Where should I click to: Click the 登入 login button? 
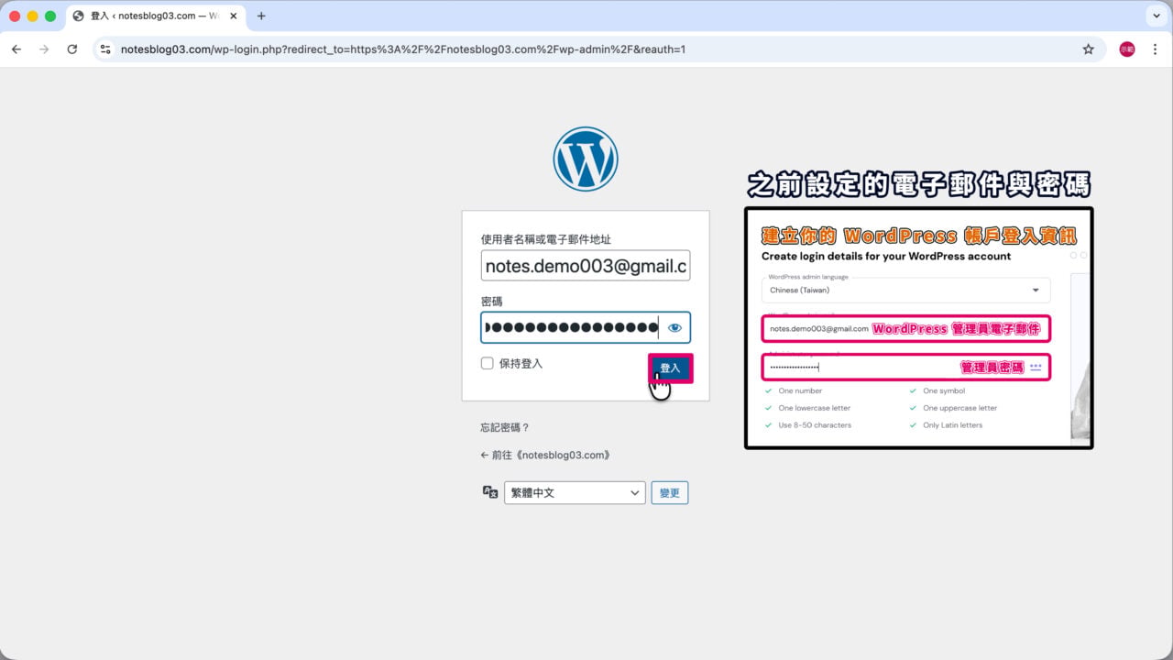pos(670,368)
